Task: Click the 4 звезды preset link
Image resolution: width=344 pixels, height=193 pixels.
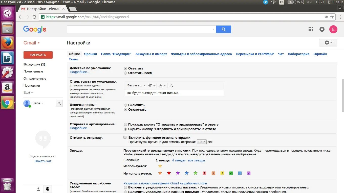Action: [x=179, y=160]
